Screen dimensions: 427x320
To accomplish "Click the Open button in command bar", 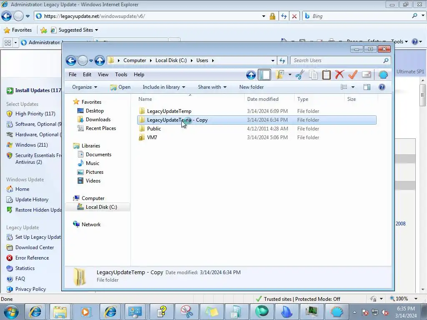I will (120, 87).
